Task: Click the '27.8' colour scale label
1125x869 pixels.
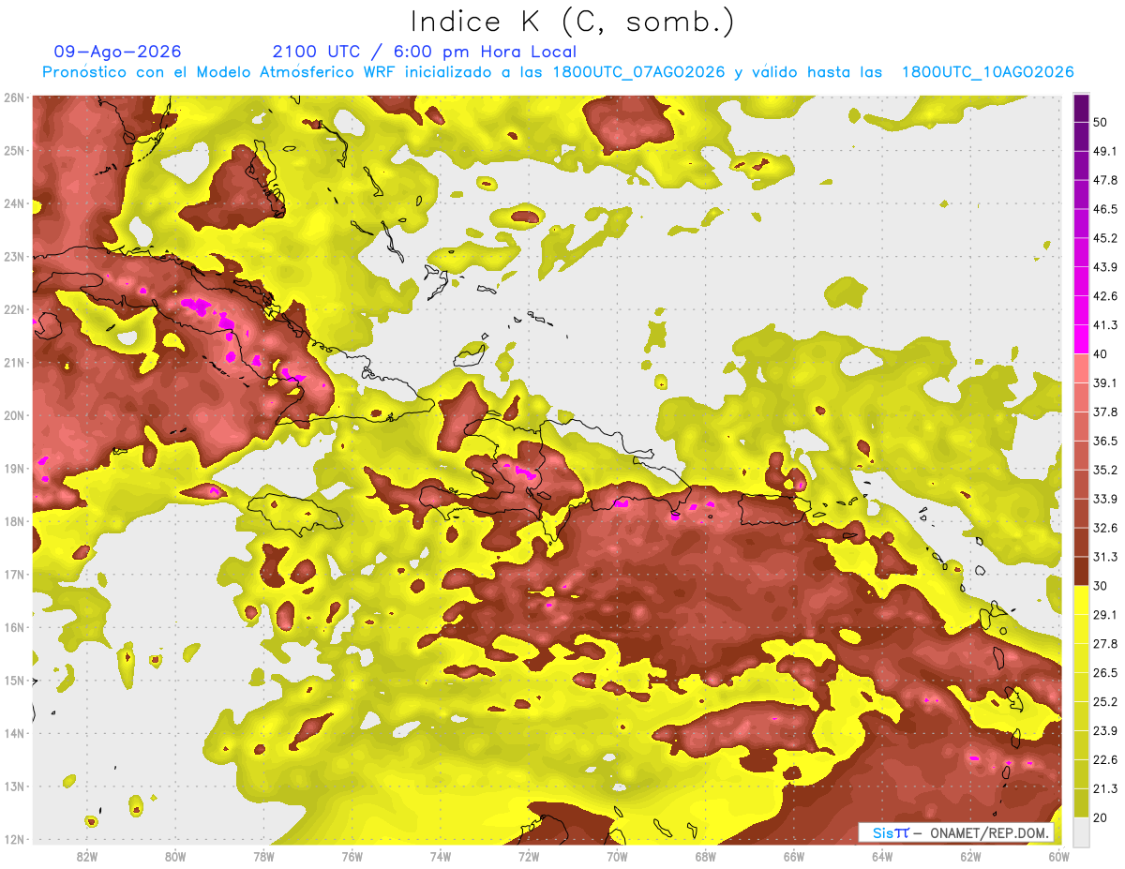Action: click(1105, 644)
